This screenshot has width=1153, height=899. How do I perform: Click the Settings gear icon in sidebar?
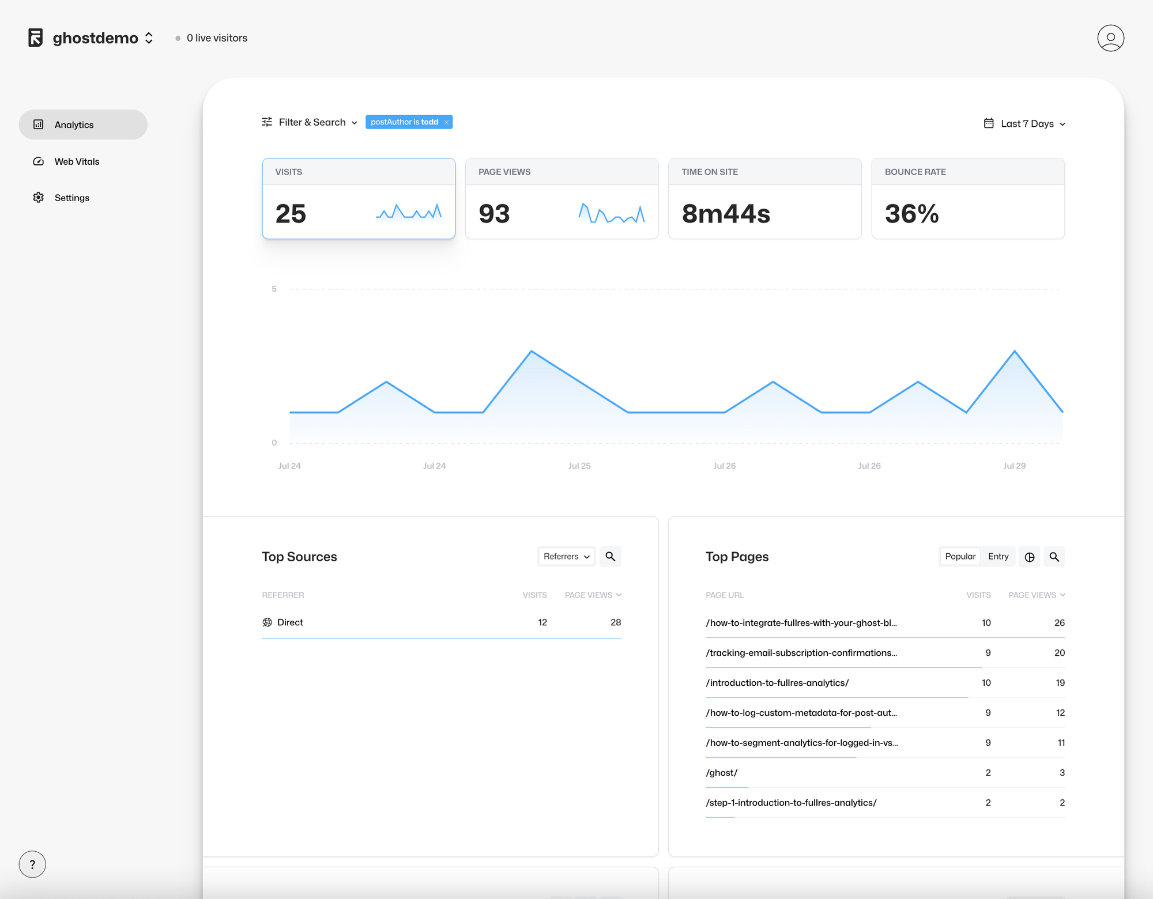pyautogui.click(x=39, y=198)
